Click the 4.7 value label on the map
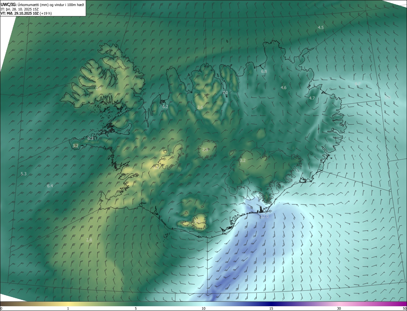Image resolution: width=407 pixels, height=311 pixels. coord(312,98)
